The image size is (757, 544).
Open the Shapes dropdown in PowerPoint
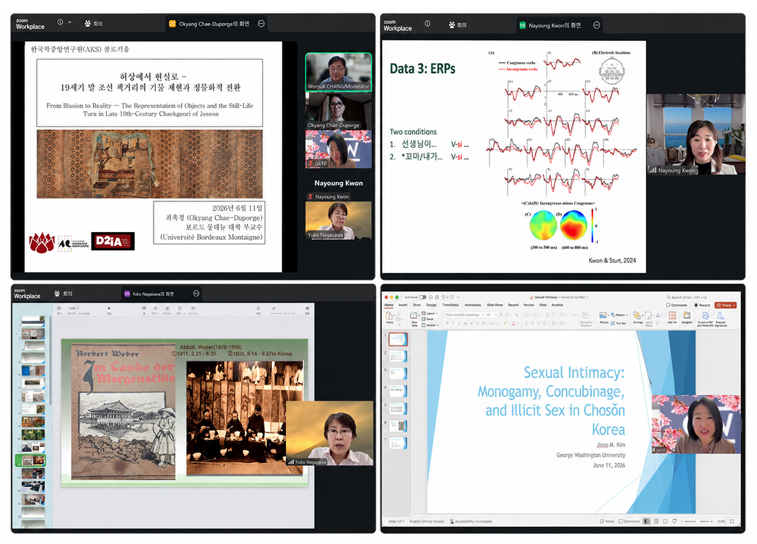coord(618,315)
